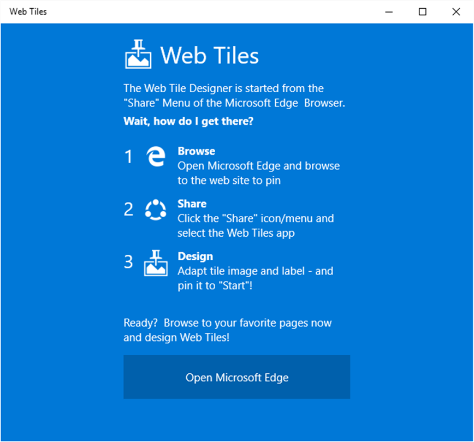The image size is (474, 442).
Task: Open Microsoft Edge button
Action: pos(236,377)
